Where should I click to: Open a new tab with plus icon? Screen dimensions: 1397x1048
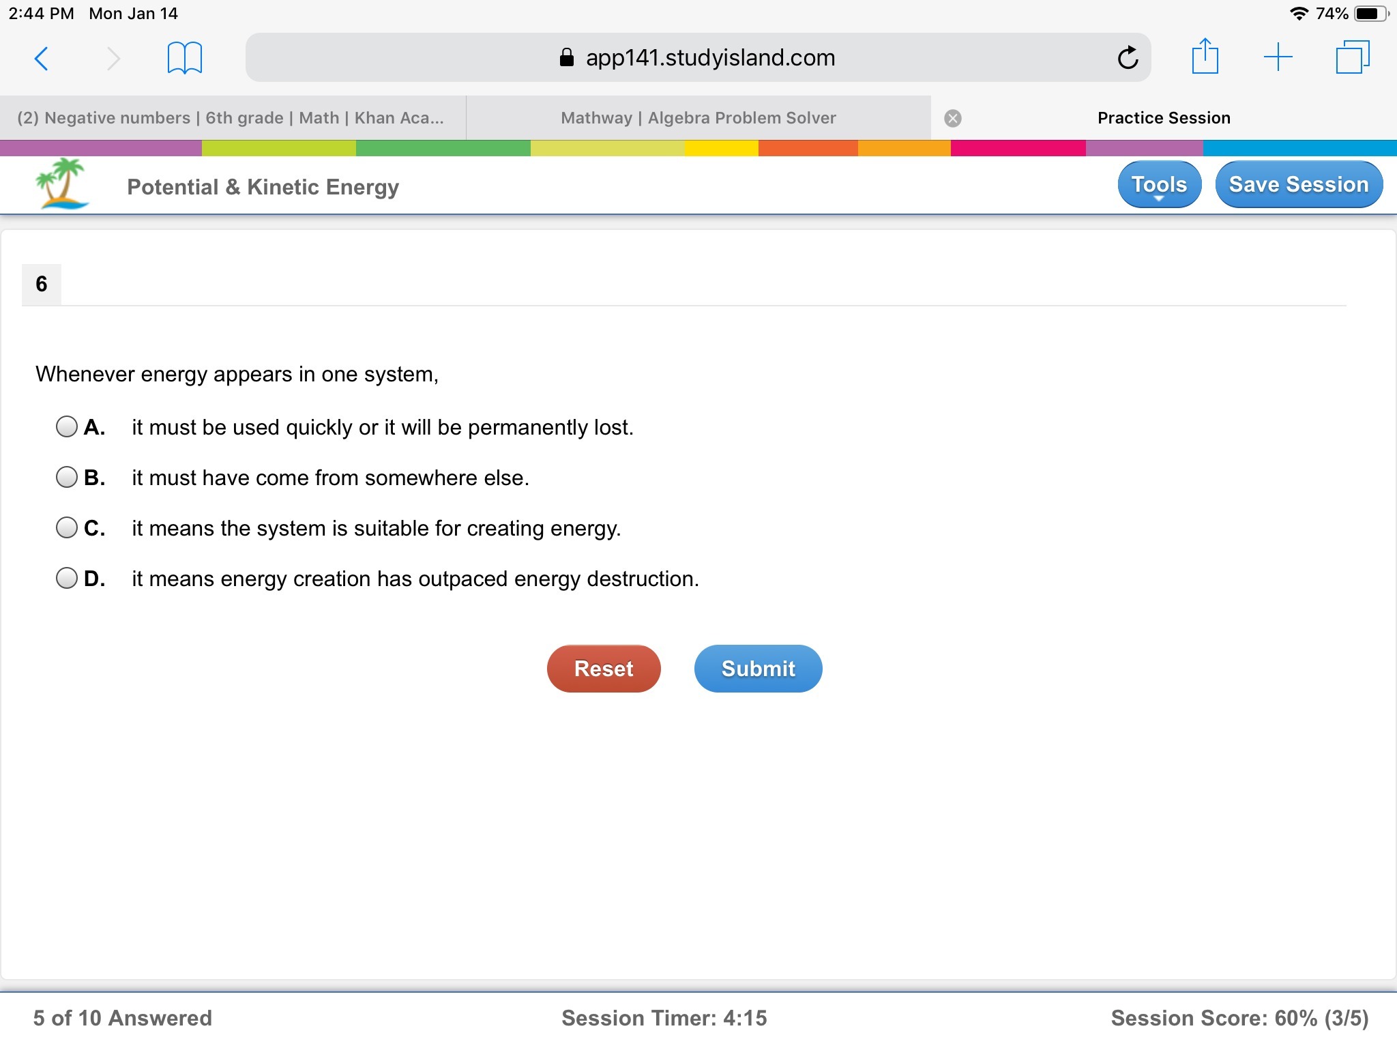click(x=1278, y=57)
